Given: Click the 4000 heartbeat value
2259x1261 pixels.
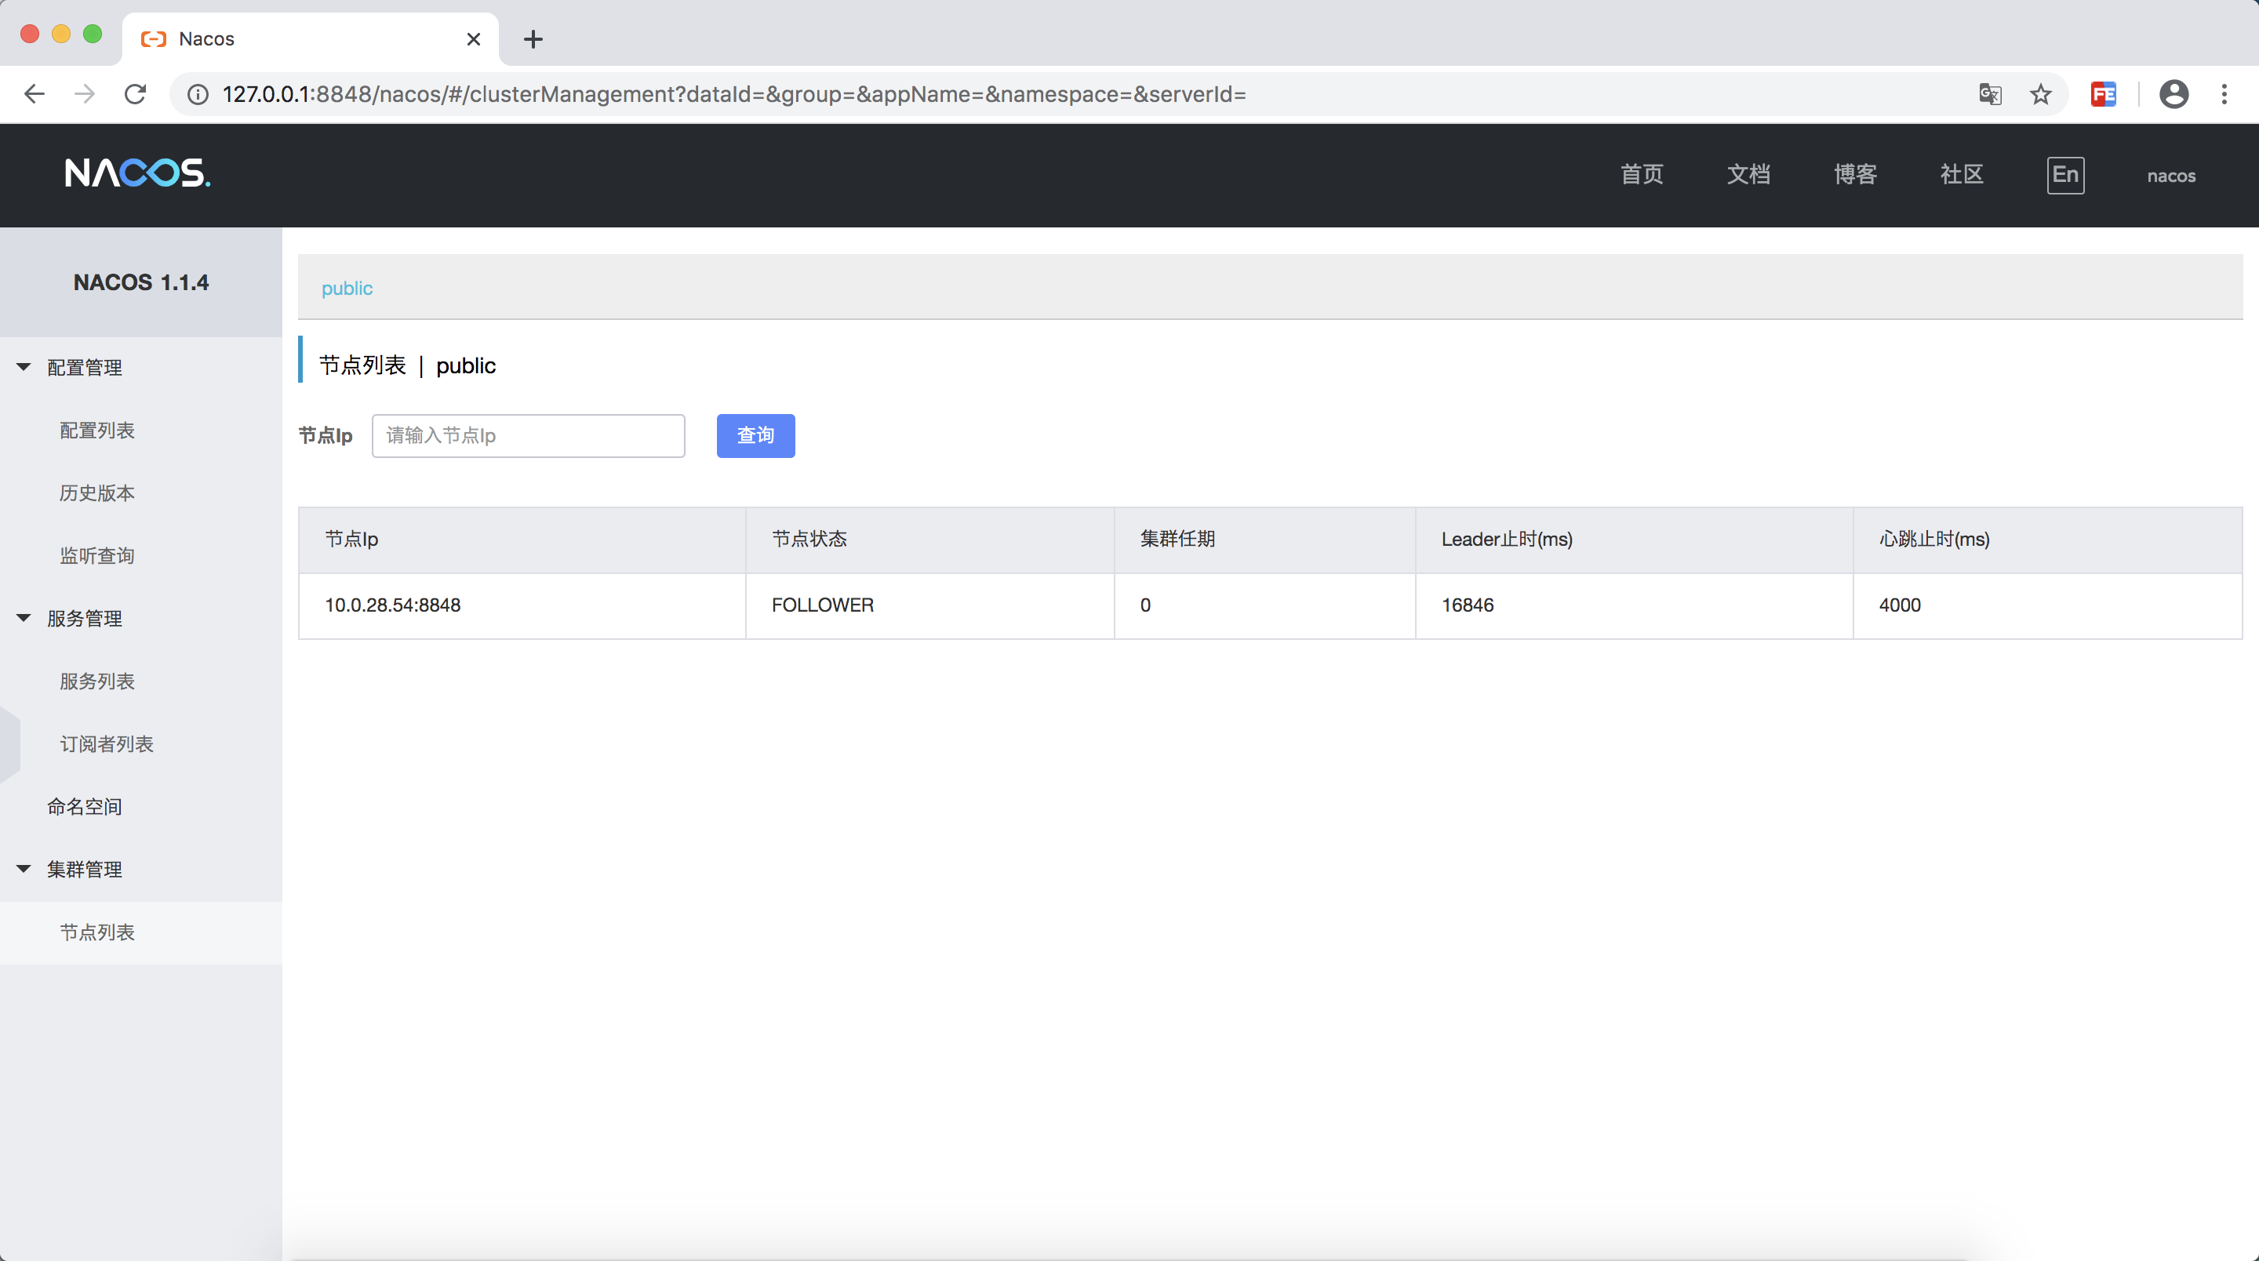Looking at the screenshot, I should point(1900,605).
